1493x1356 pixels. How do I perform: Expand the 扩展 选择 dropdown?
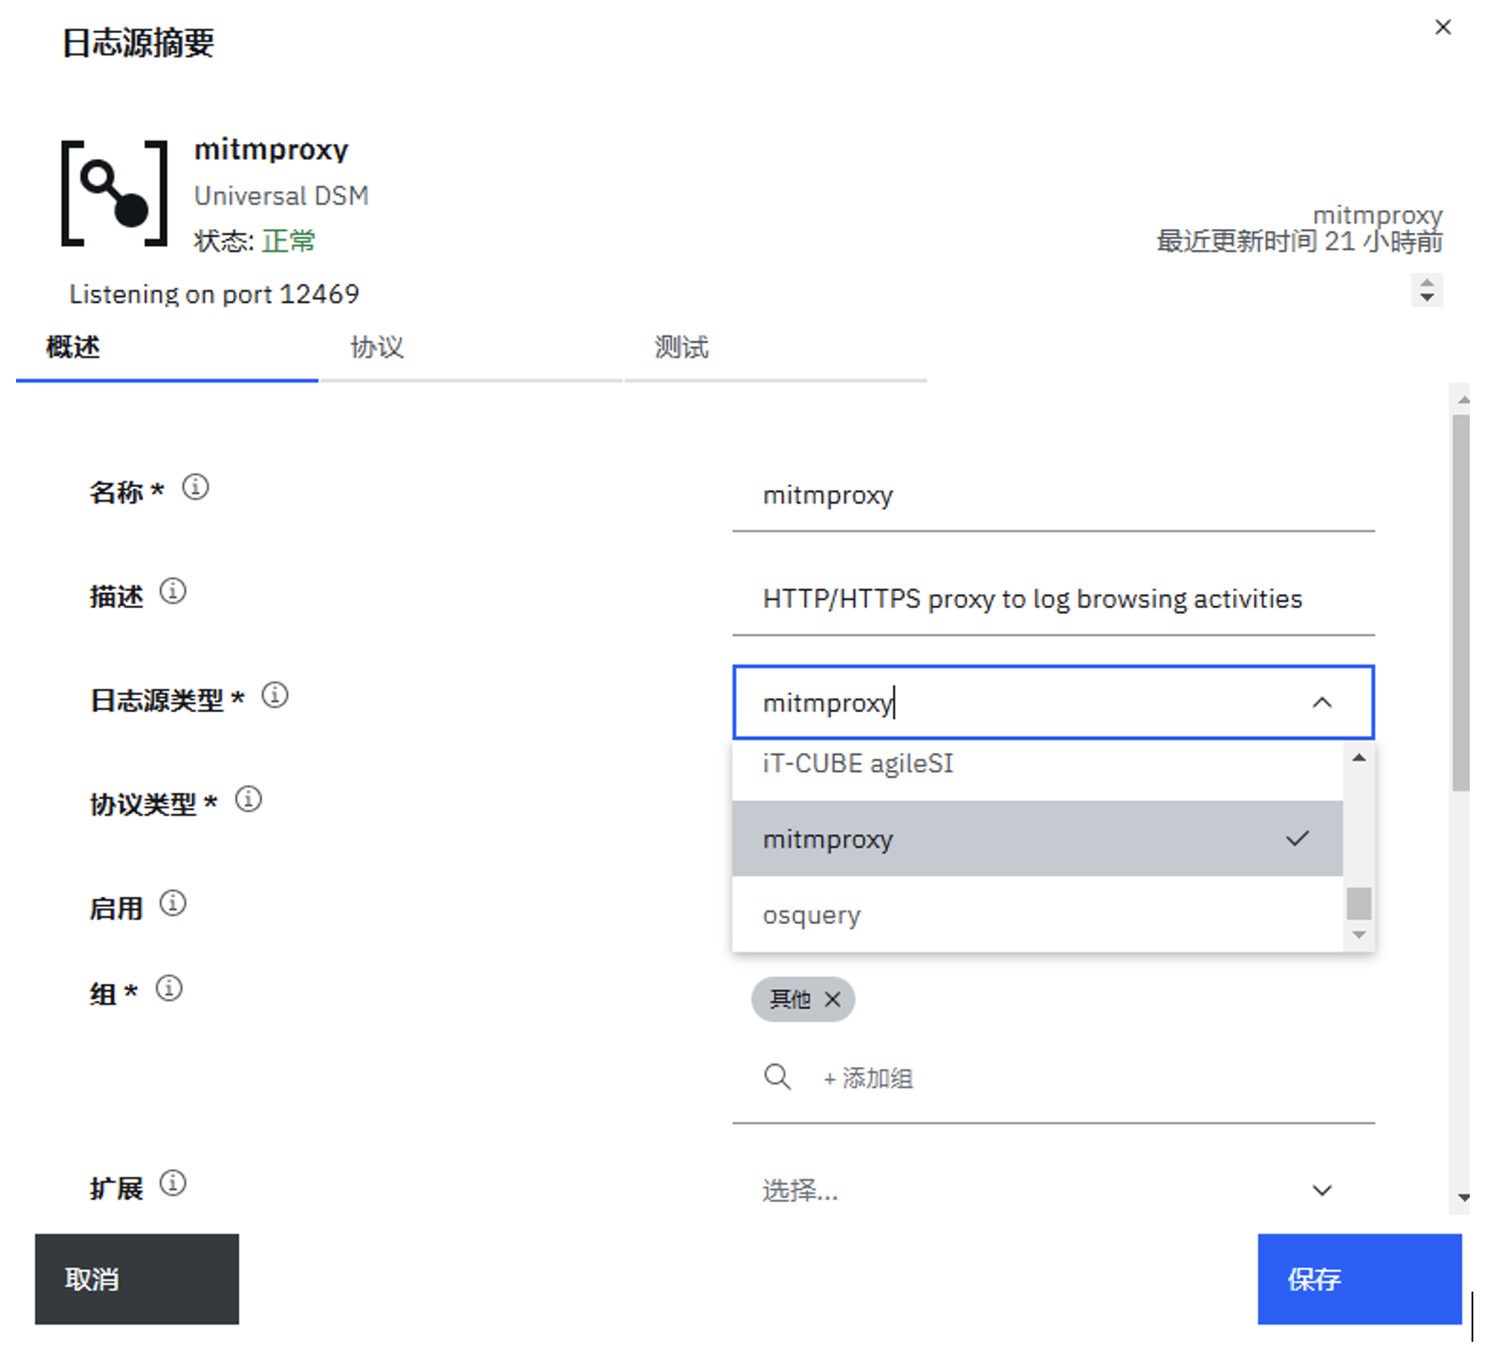click(1321, 1191)
